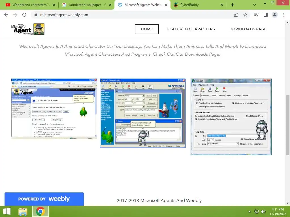Close the wonderend wallpaper tab
Image resolution: width=290 pixels, height=217 pixels.
[110, 5]
